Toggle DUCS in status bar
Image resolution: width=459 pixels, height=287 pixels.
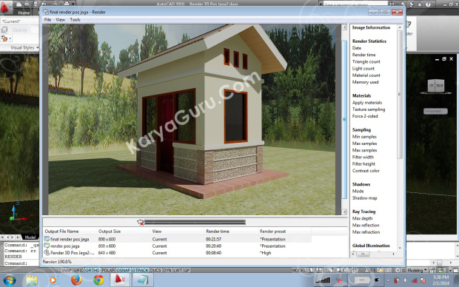pyautogui.click(x=155, y=270)
